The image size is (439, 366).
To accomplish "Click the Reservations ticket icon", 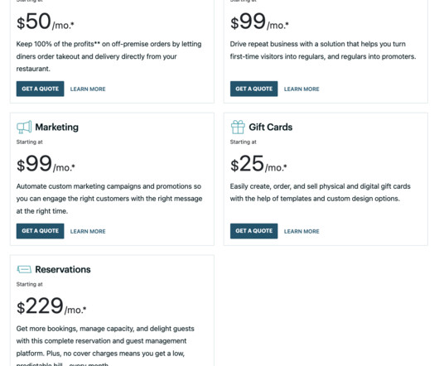I will tap(24, 269).
